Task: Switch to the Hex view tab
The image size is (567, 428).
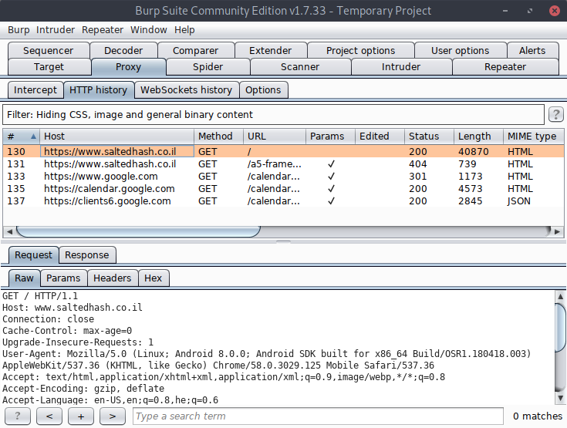Action: click(153, 278)
